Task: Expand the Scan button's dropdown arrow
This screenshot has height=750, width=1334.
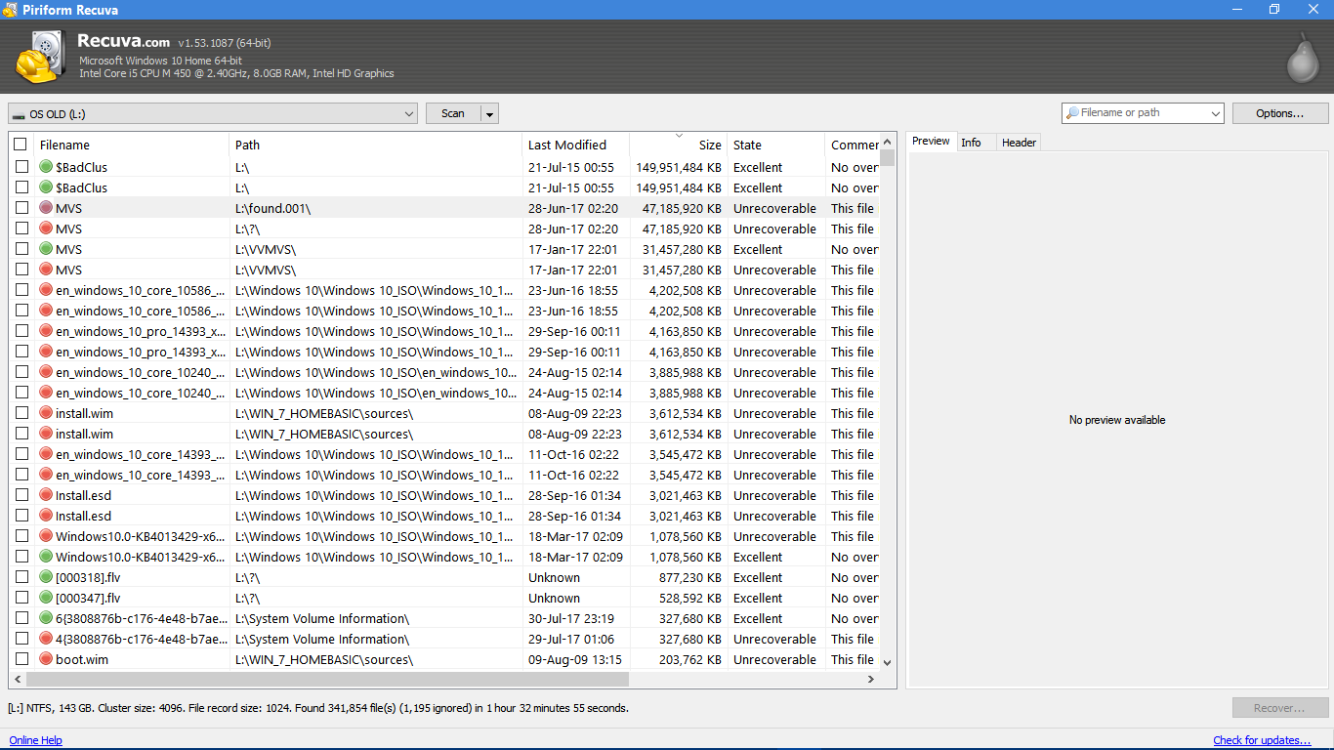Action: (x=489, y=114)
